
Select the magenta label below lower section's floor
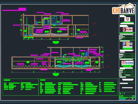coord(44,70)
